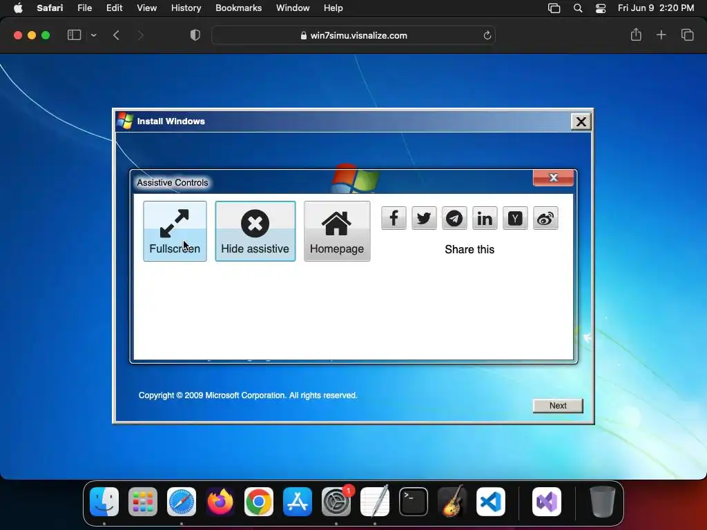Share on Facebook icon
Screen dimensions: 707x530
pyautogui.click(x=394, y=218)
